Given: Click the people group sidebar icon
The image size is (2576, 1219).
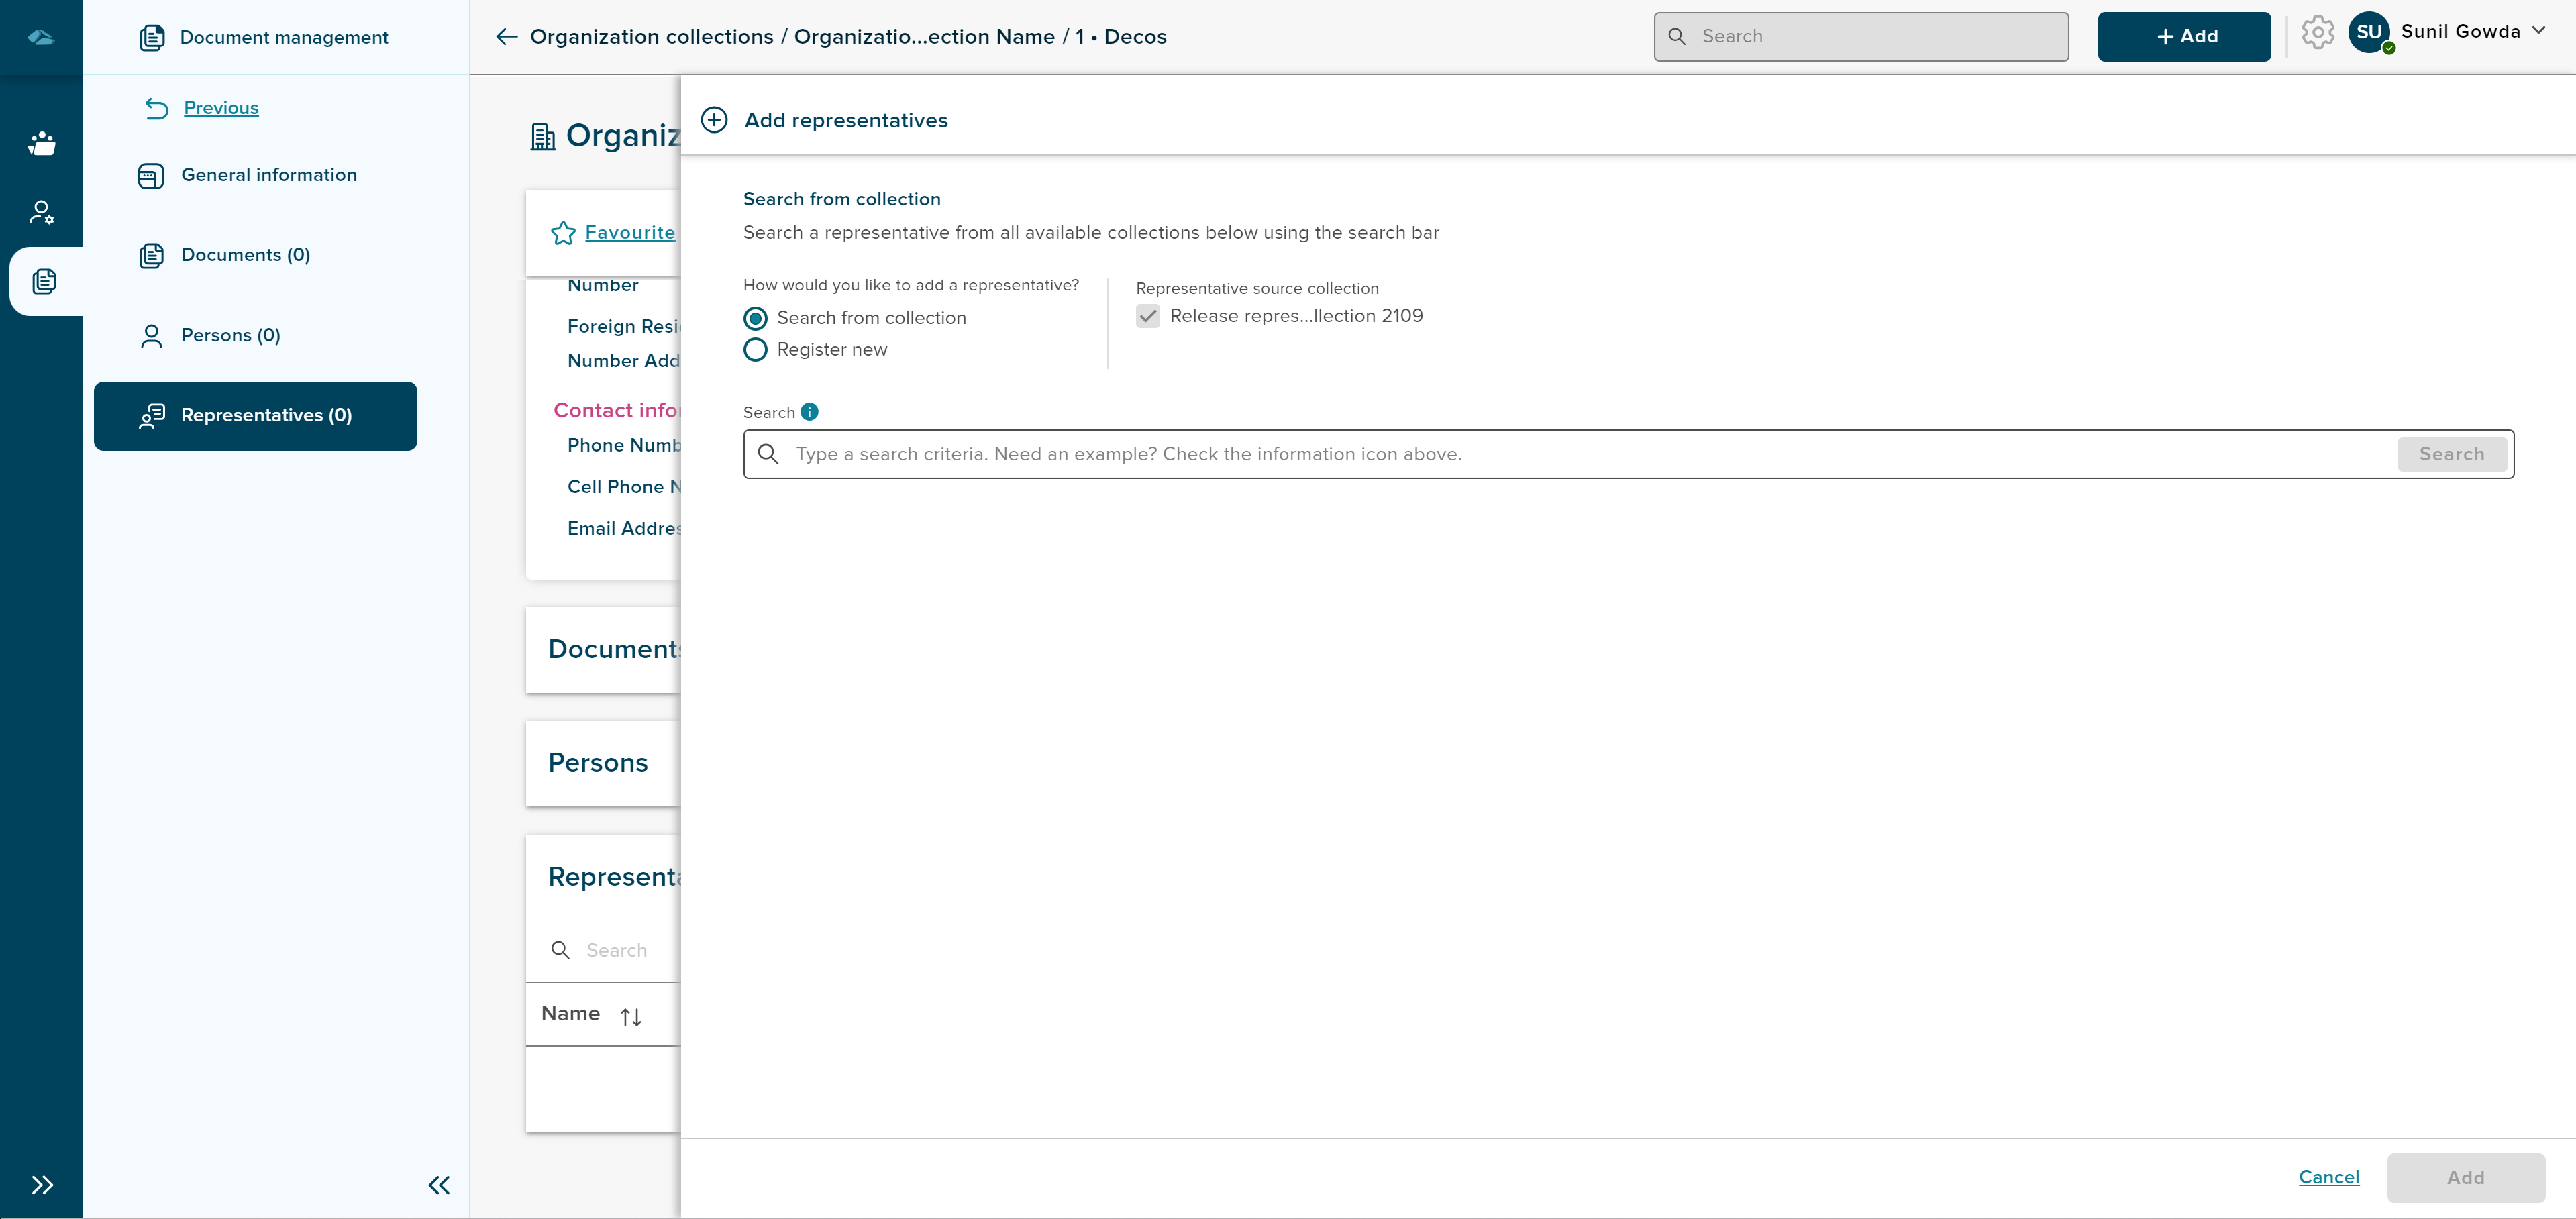Looking at the screenshot, I should click(41, 143).
